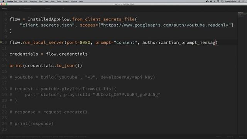The image size is (247, 139).
Task: Click commented request.execute() line
Action: coord(48,112)
